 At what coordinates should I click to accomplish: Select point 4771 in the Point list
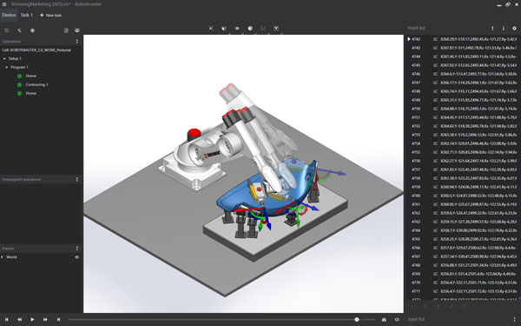coord(463,291)
